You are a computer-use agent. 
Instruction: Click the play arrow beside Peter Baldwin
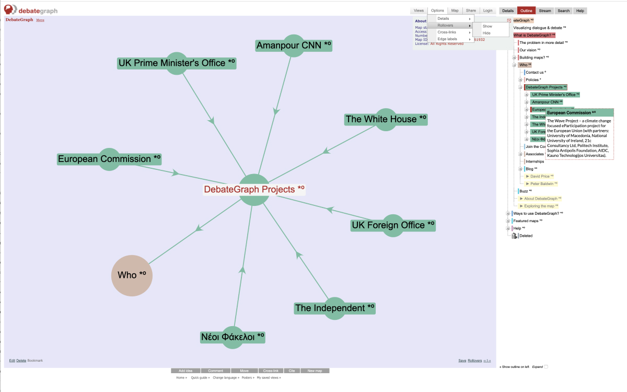[x=528, y=184]
